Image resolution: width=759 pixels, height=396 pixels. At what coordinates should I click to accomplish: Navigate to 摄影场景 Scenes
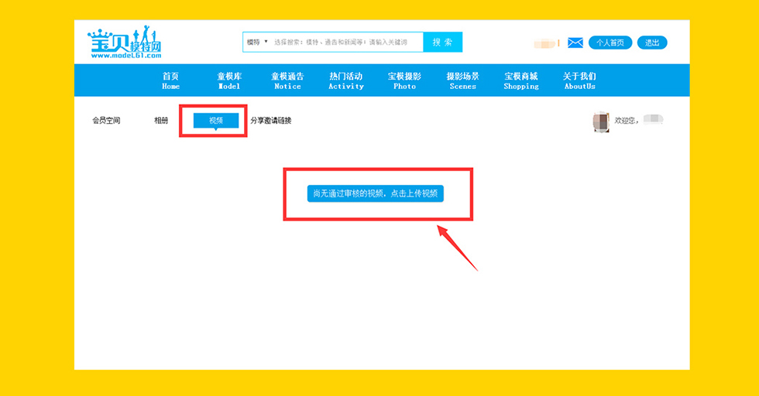coord(462,80)
